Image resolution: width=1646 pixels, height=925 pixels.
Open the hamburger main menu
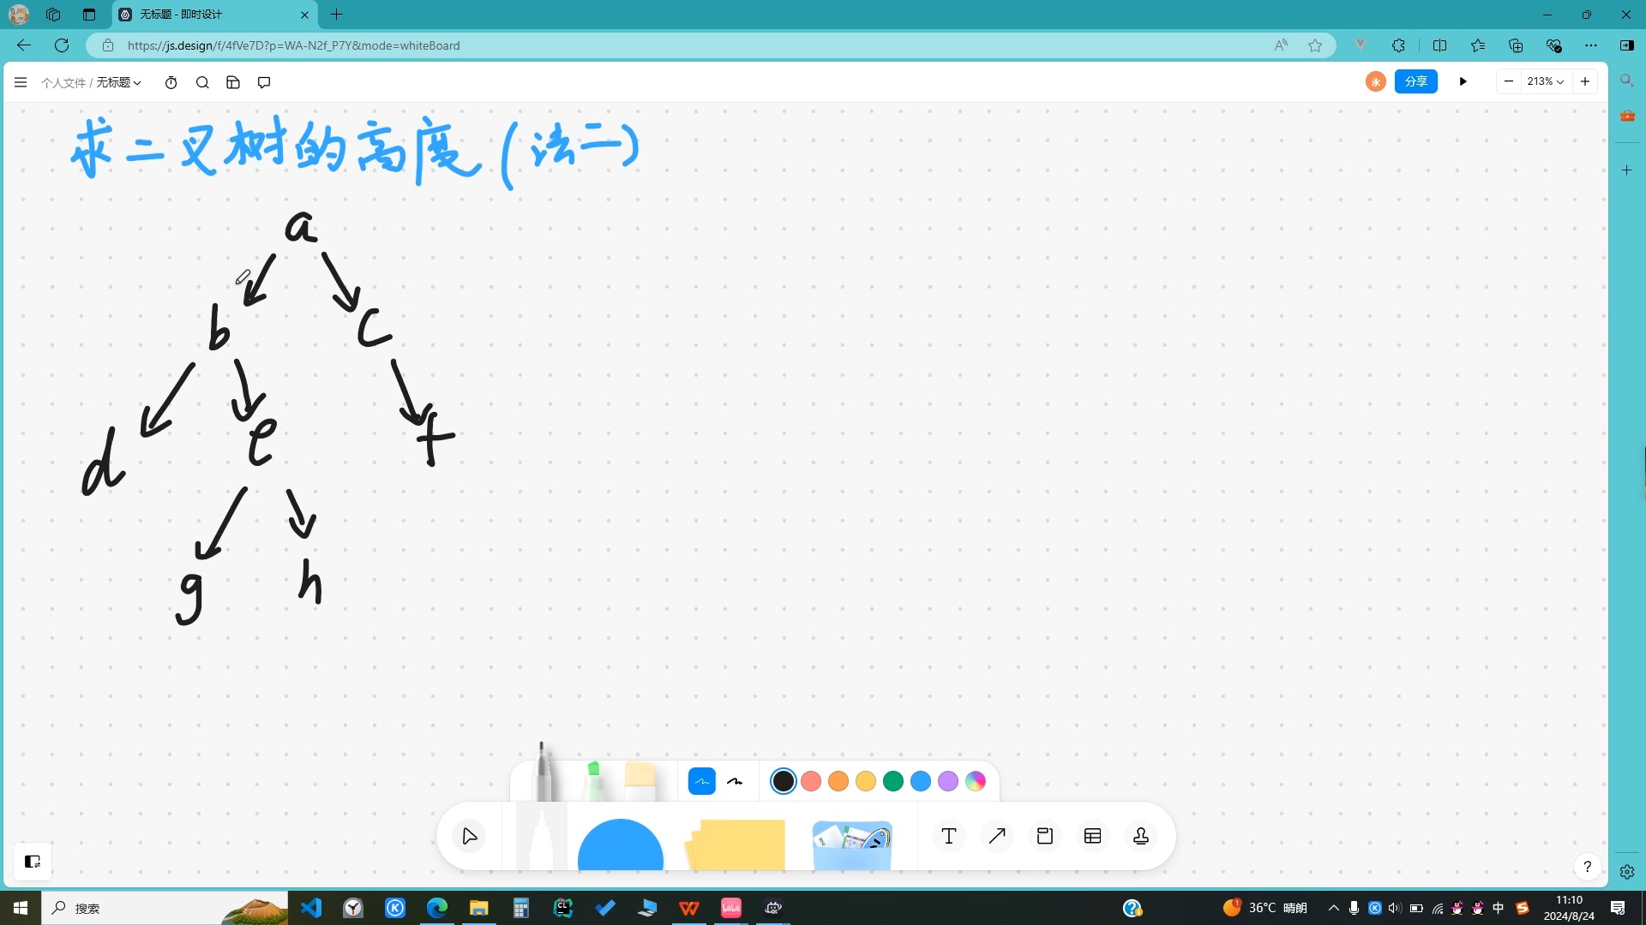click(21, 82)
